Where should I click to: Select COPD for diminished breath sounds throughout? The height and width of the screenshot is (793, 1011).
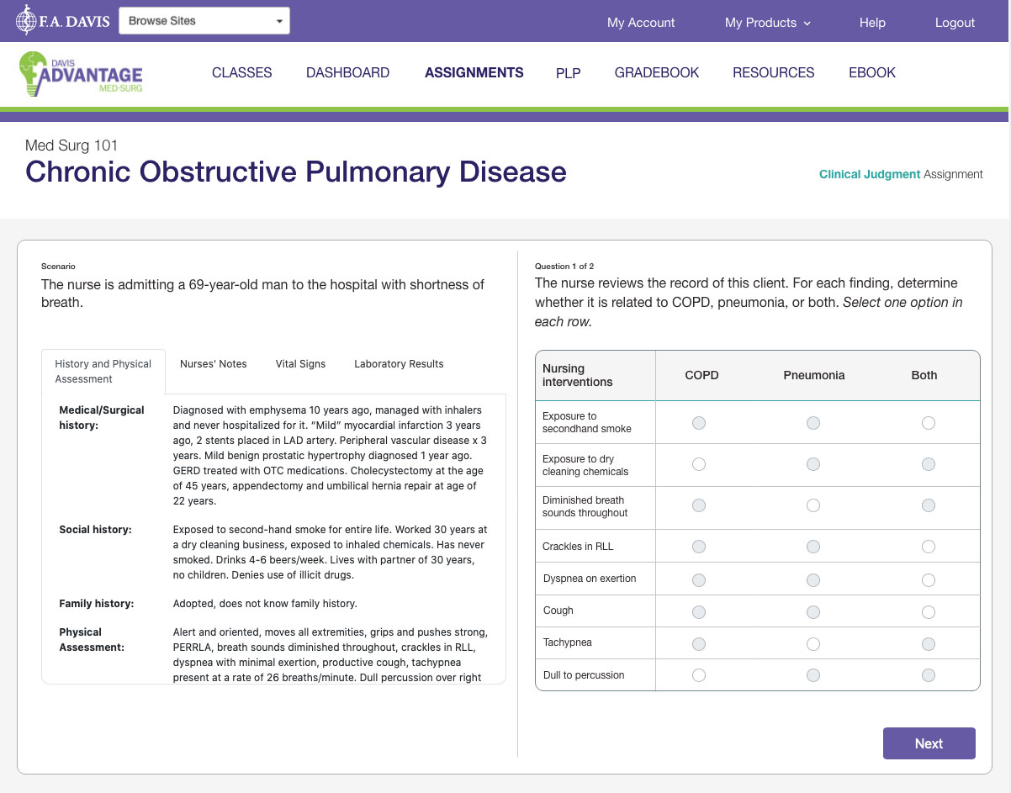coord(699,505)
